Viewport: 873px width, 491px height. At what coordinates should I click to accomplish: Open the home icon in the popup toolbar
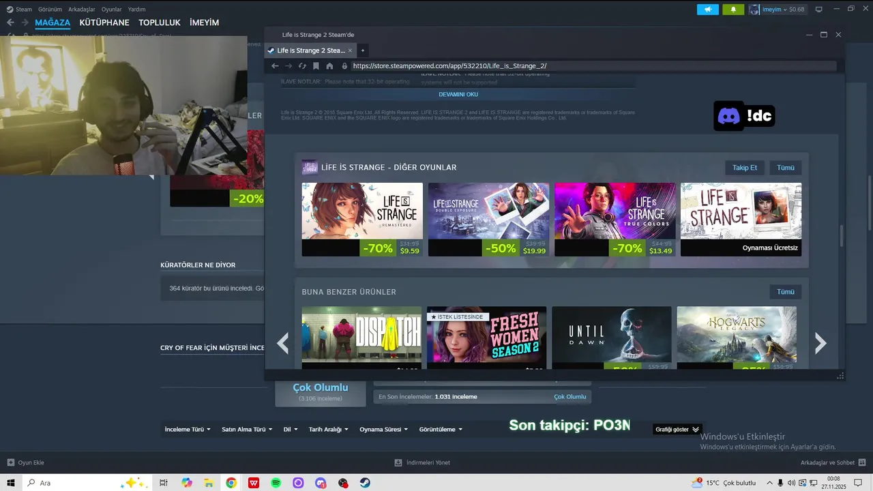pyautogui.click(x=329, y=66)
